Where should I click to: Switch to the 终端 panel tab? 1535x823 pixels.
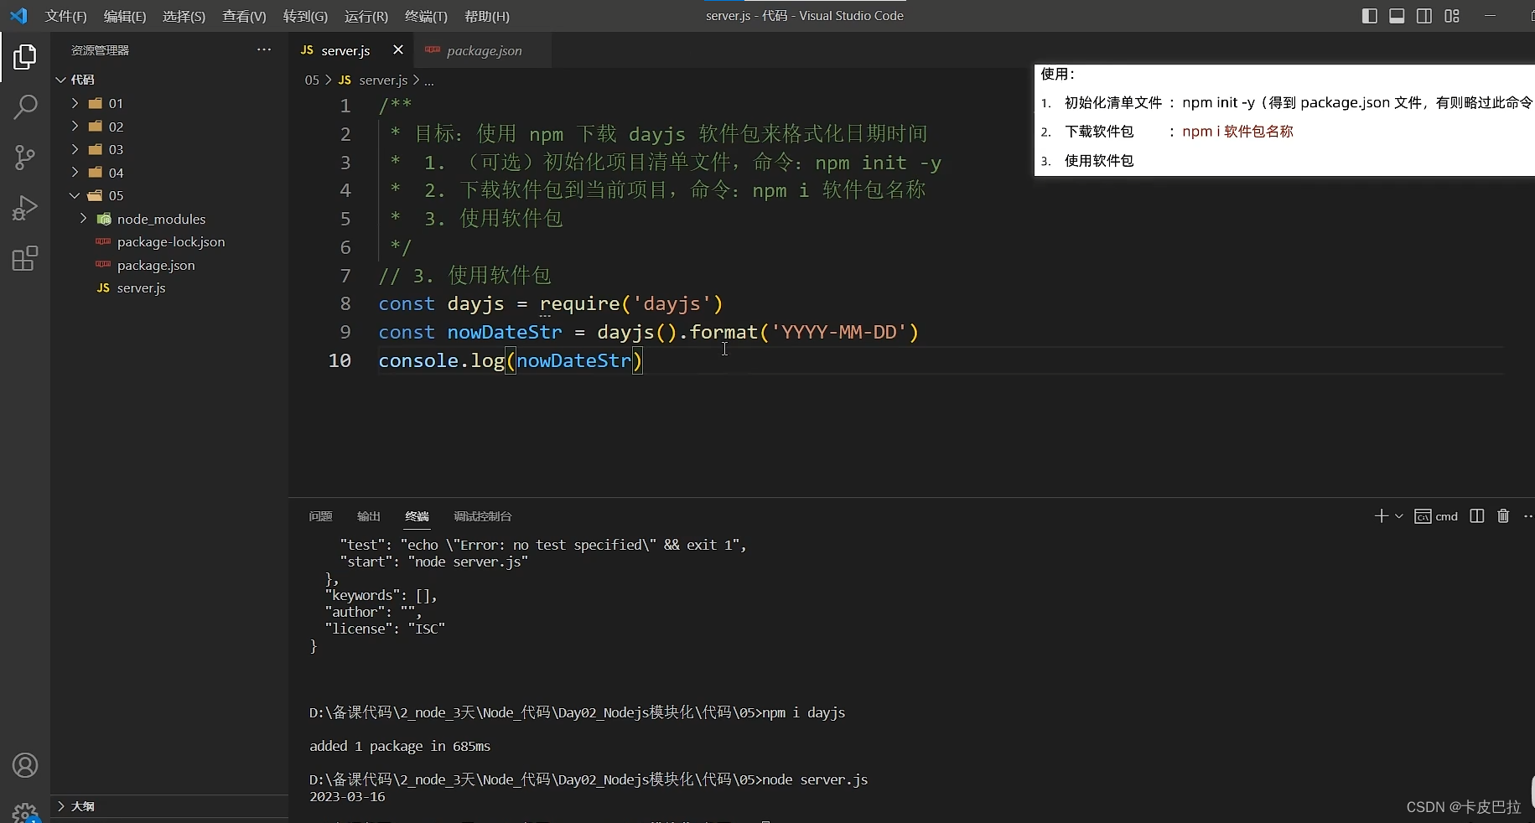(417, 516)
